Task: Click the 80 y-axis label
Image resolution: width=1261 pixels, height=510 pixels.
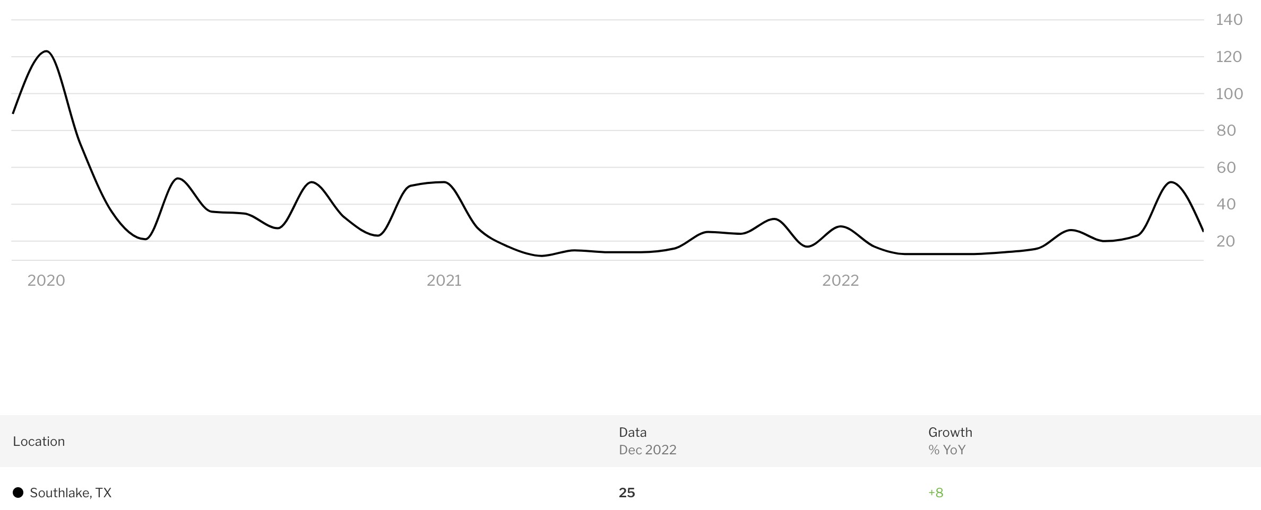Action: point(1226,130)
